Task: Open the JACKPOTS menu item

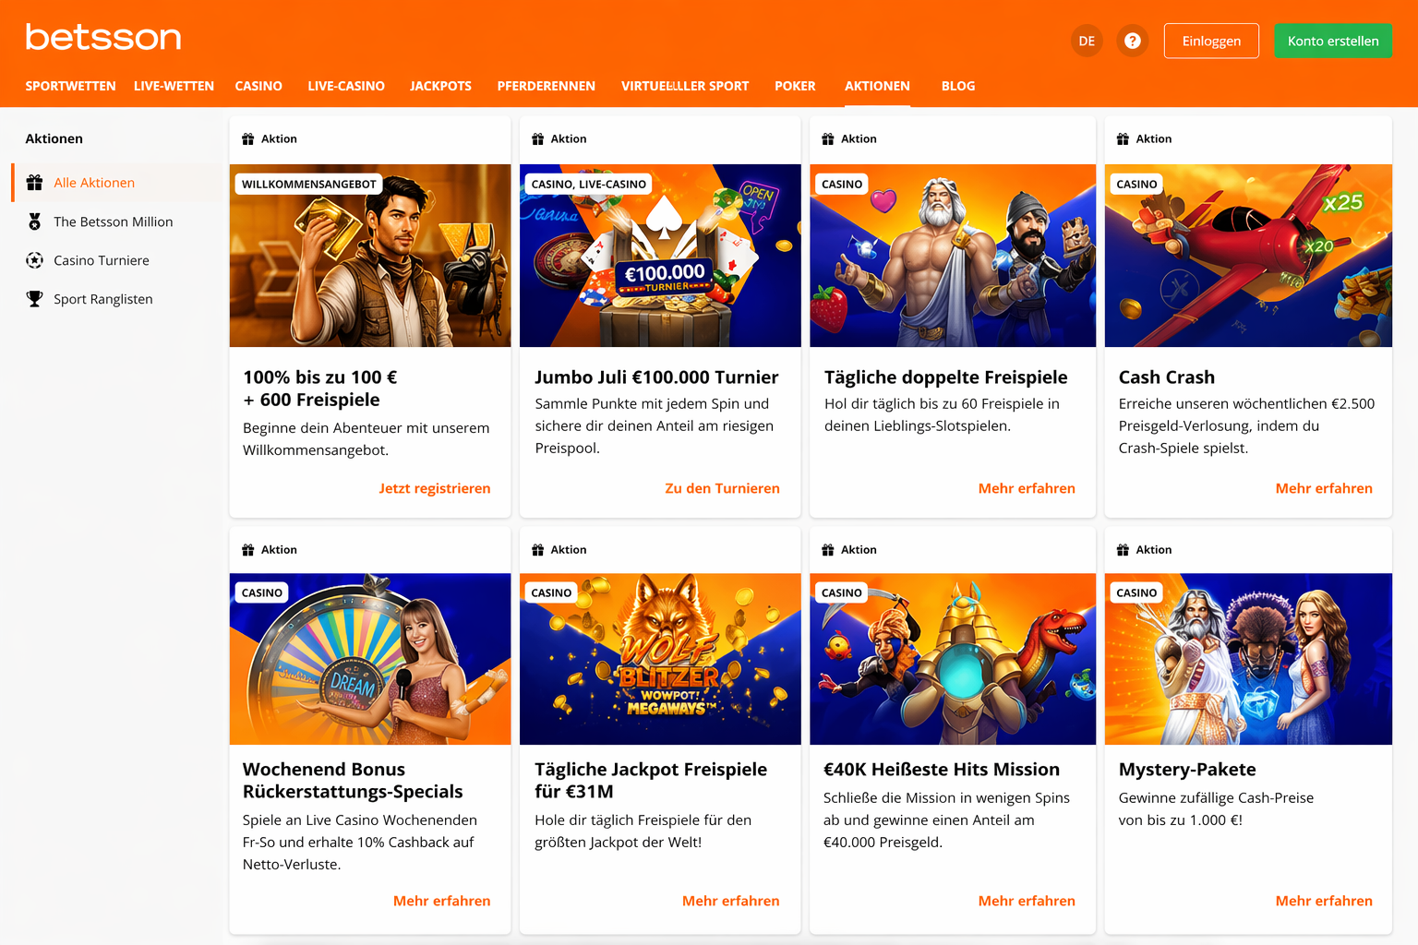Action: click(x=440, y=86)
